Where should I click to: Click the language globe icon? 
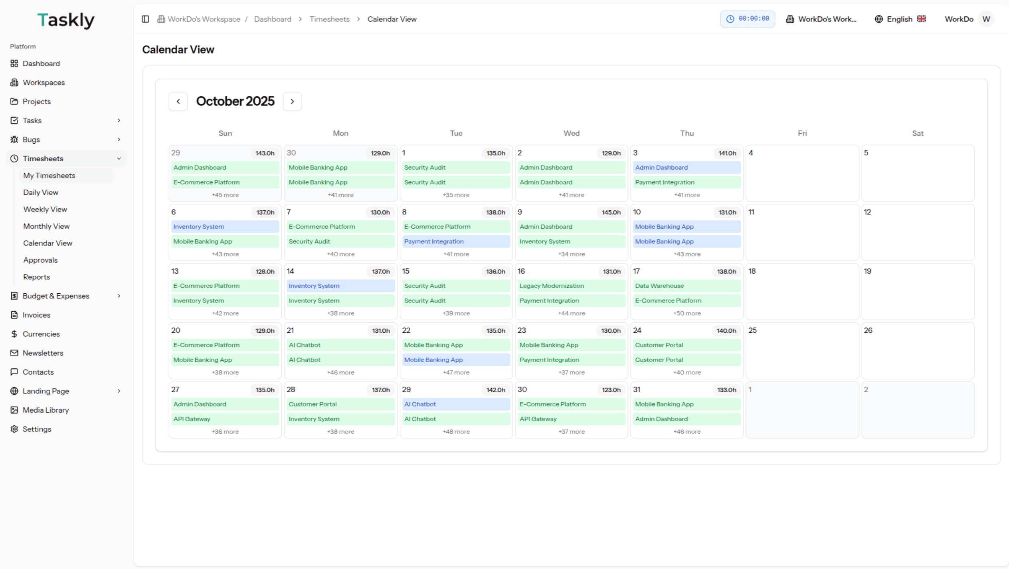878,19
